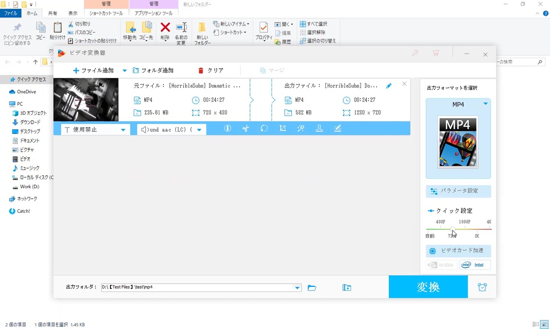550x329 pixels.
Task: Click the quality slider at 720P
Action: click(x=452, y=229)
